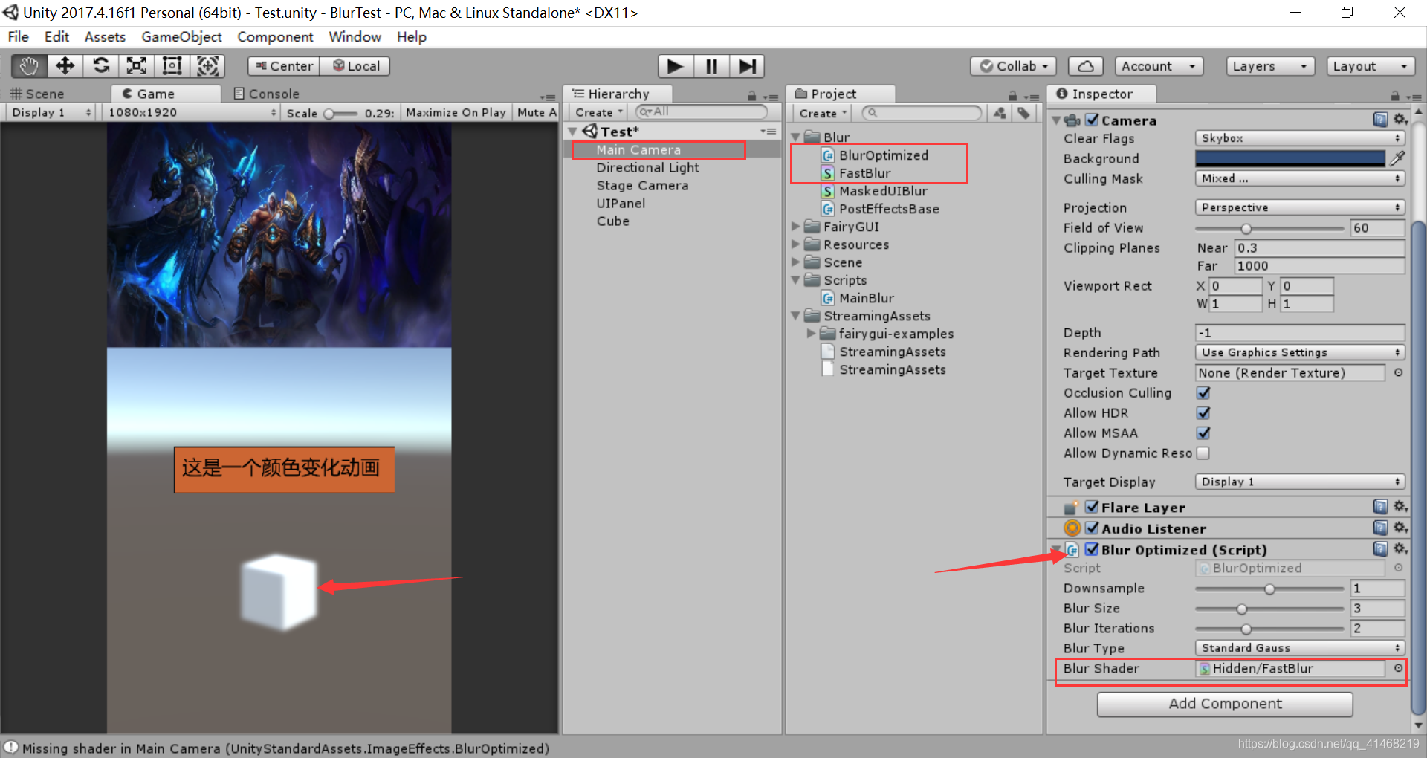
Task: Open Blur Type Standard Gauss dropdown
Action: (x=1300, y=648)
